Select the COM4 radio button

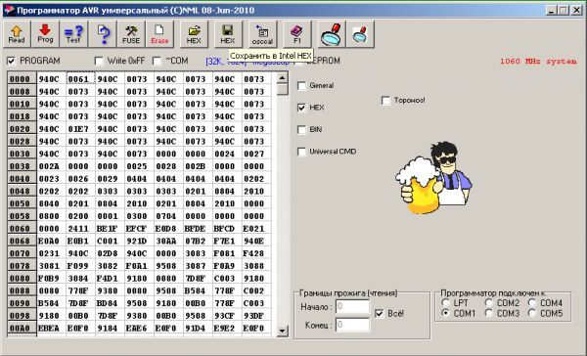pyautogui.click(x=532, y=302)
